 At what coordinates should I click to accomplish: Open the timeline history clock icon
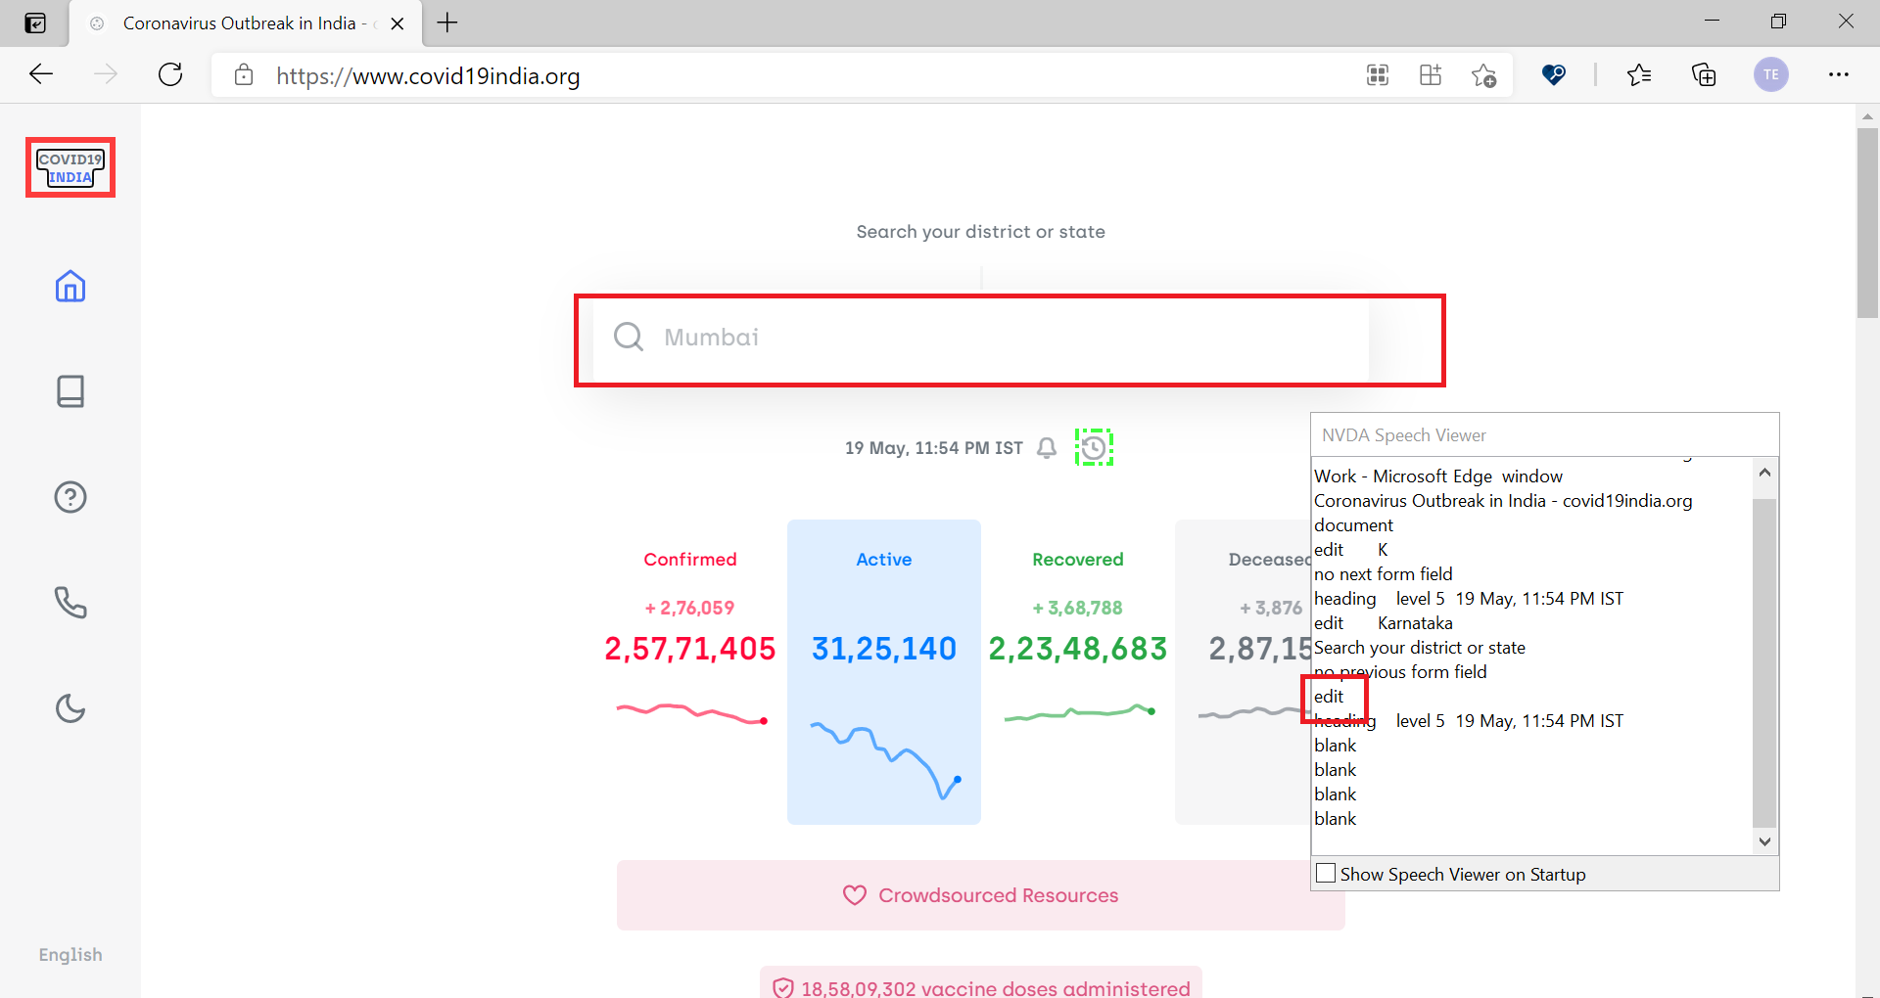click(x=1094, y=448)
